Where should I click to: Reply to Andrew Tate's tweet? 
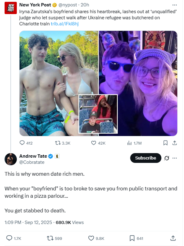click(x=14, y=238)
